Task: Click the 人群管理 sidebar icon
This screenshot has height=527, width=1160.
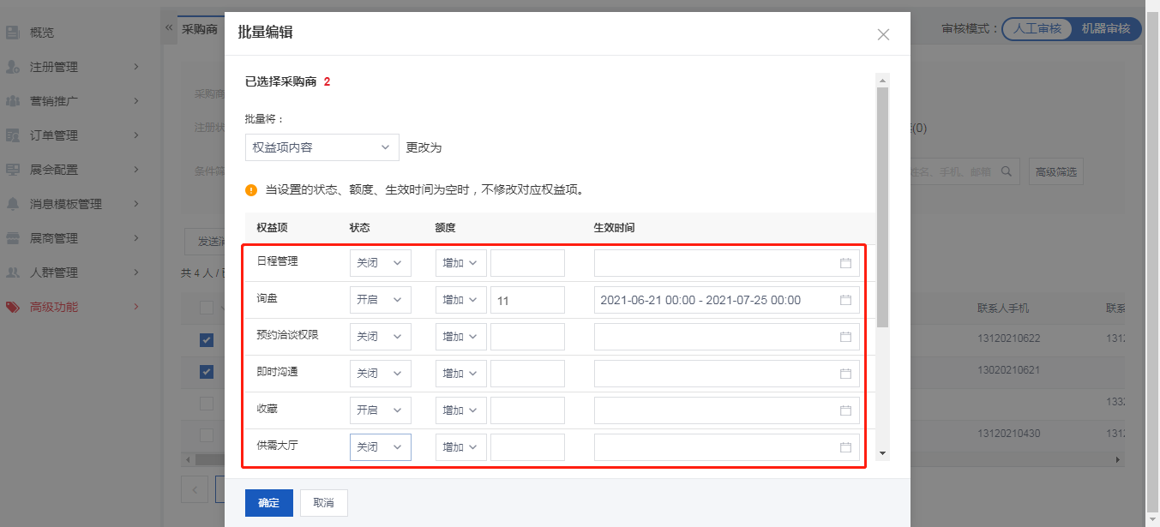Action: point(13,272)
